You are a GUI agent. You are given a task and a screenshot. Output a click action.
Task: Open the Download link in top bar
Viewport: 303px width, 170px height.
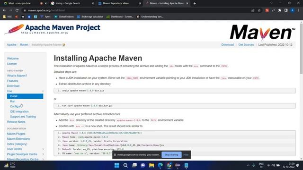pos(227,45)
